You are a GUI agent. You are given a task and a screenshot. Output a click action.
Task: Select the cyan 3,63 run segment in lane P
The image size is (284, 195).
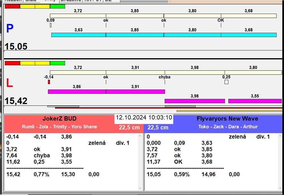pyautogui.click(x=78, y=35)
